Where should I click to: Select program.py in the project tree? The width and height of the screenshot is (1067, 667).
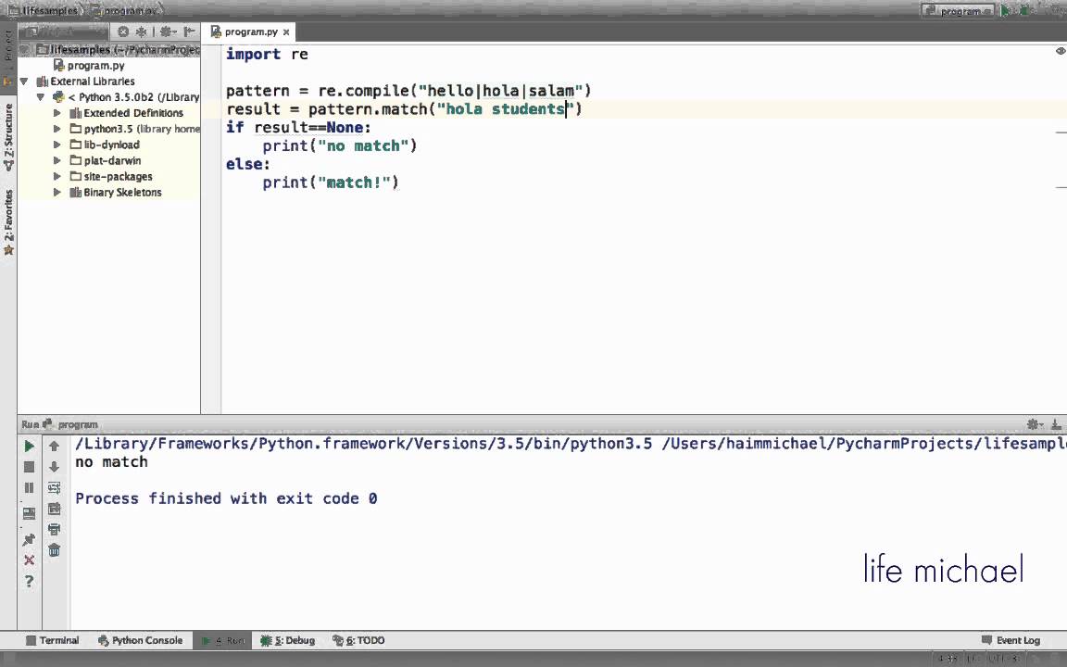(95, 66)
